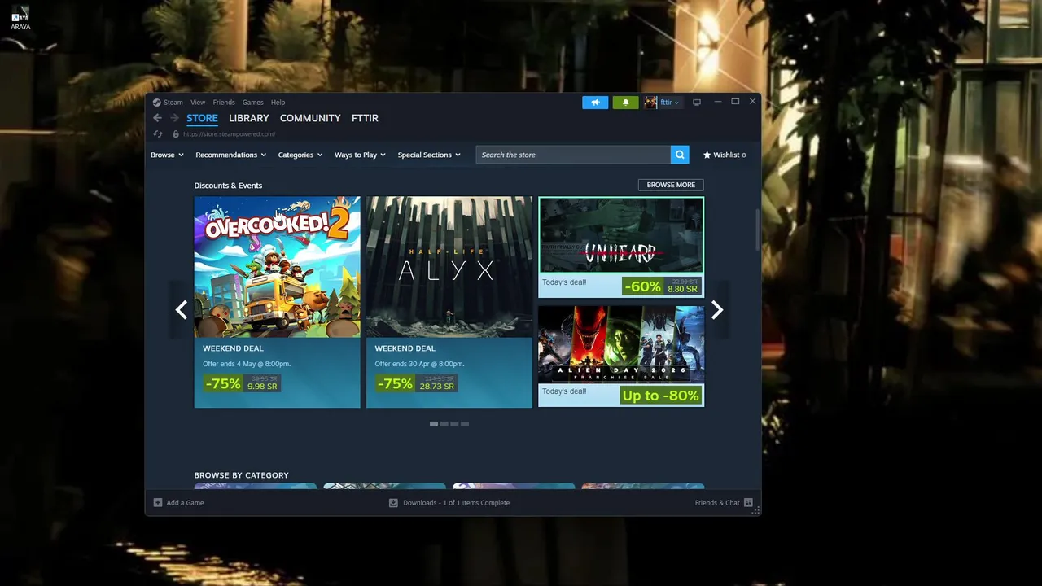Open Friends & Chat

[717, 503]
